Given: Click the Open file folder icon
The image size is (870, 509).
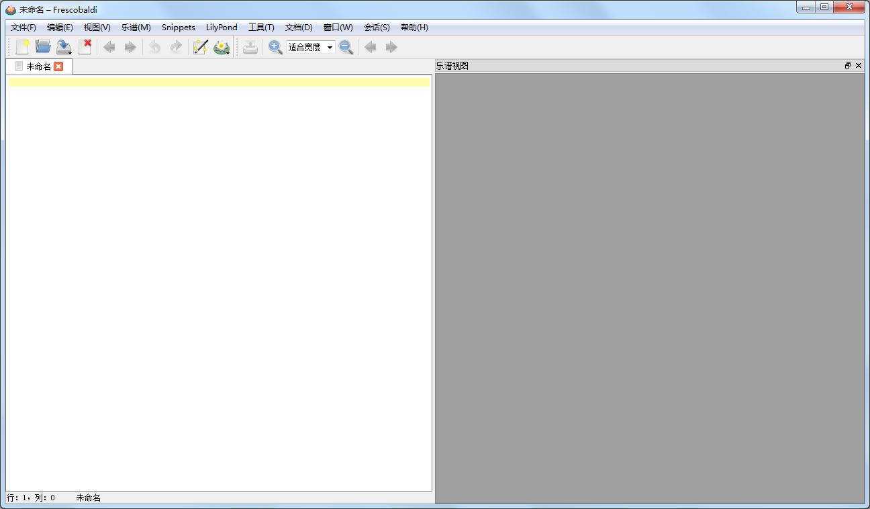Looking at the screenshot, I should 43,47.
